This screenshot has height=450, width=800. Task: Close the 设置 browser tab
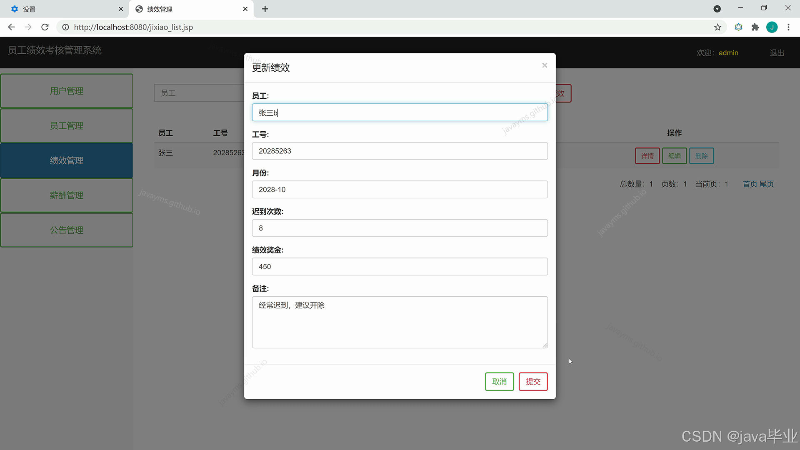(121, 9)
